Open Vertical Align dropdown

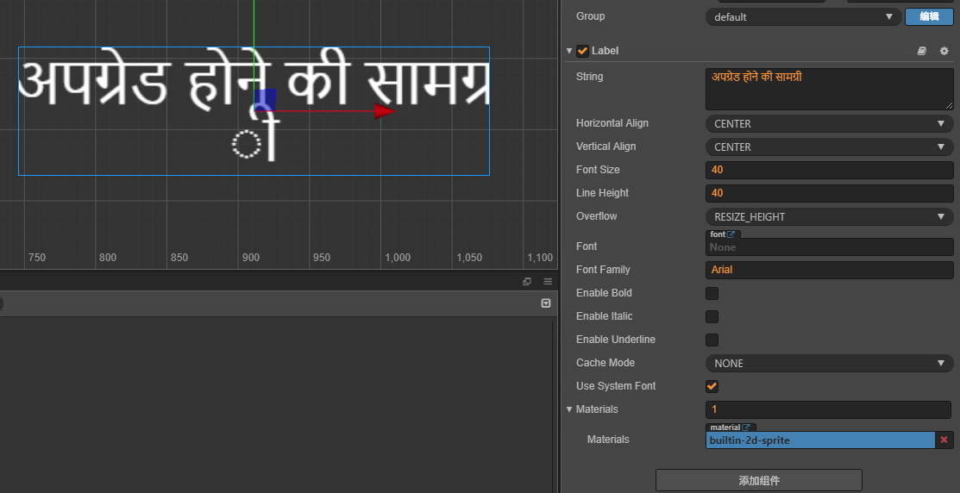830,147
